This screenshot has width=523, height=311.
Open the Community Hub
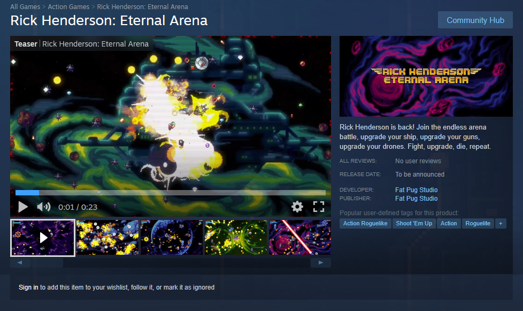tap(475, 20)
